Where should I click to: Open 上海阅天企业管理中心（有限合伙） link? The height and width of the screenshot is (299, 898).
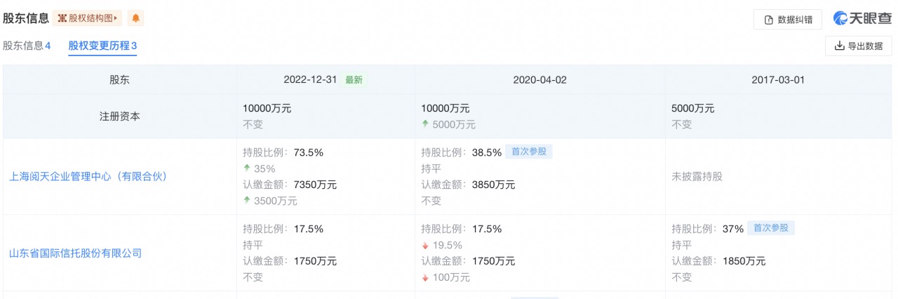pyautogui.click(x=90, y=177)
